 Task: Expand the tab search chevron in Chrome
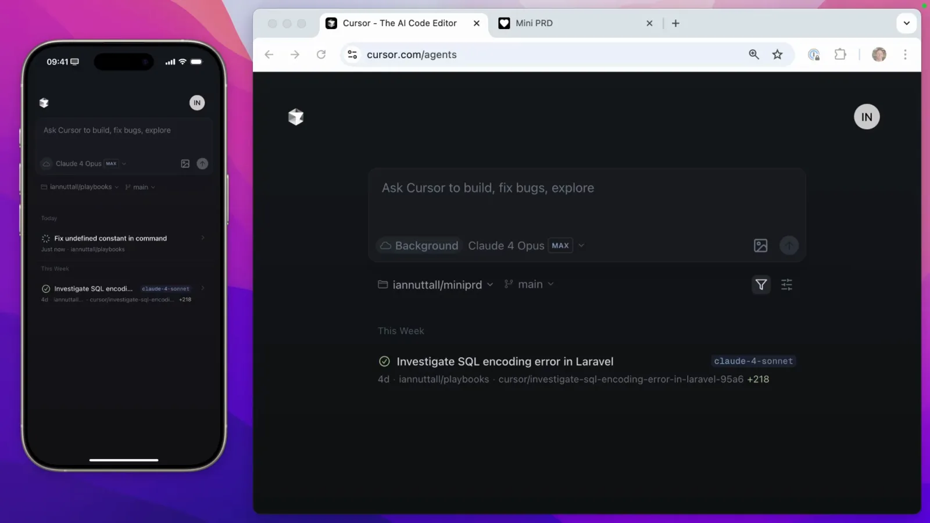[906, 23]
